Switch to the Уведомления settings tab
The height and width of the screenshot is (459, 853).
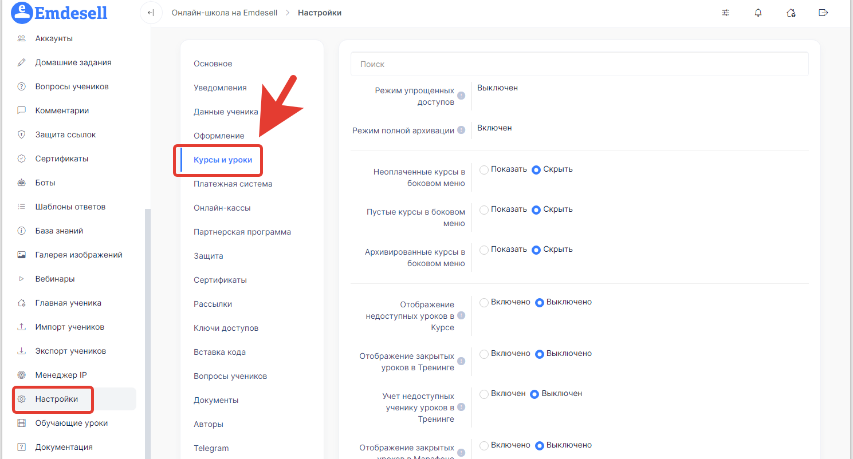220,88
